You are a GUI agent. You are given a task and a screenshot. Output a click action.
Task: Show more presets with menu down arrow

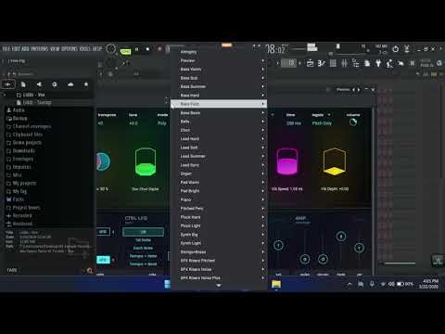click(x=219, y=286)
